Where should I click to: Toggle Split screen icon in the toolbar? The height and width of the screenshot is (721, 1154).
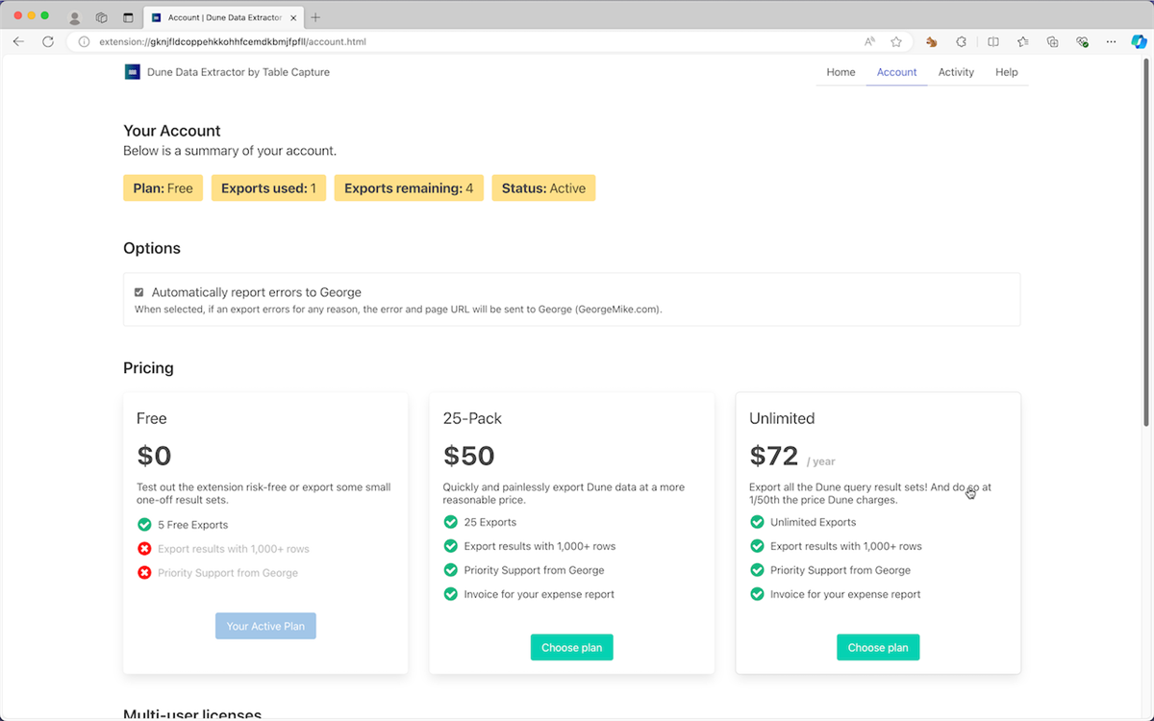[x=993, y=41]
